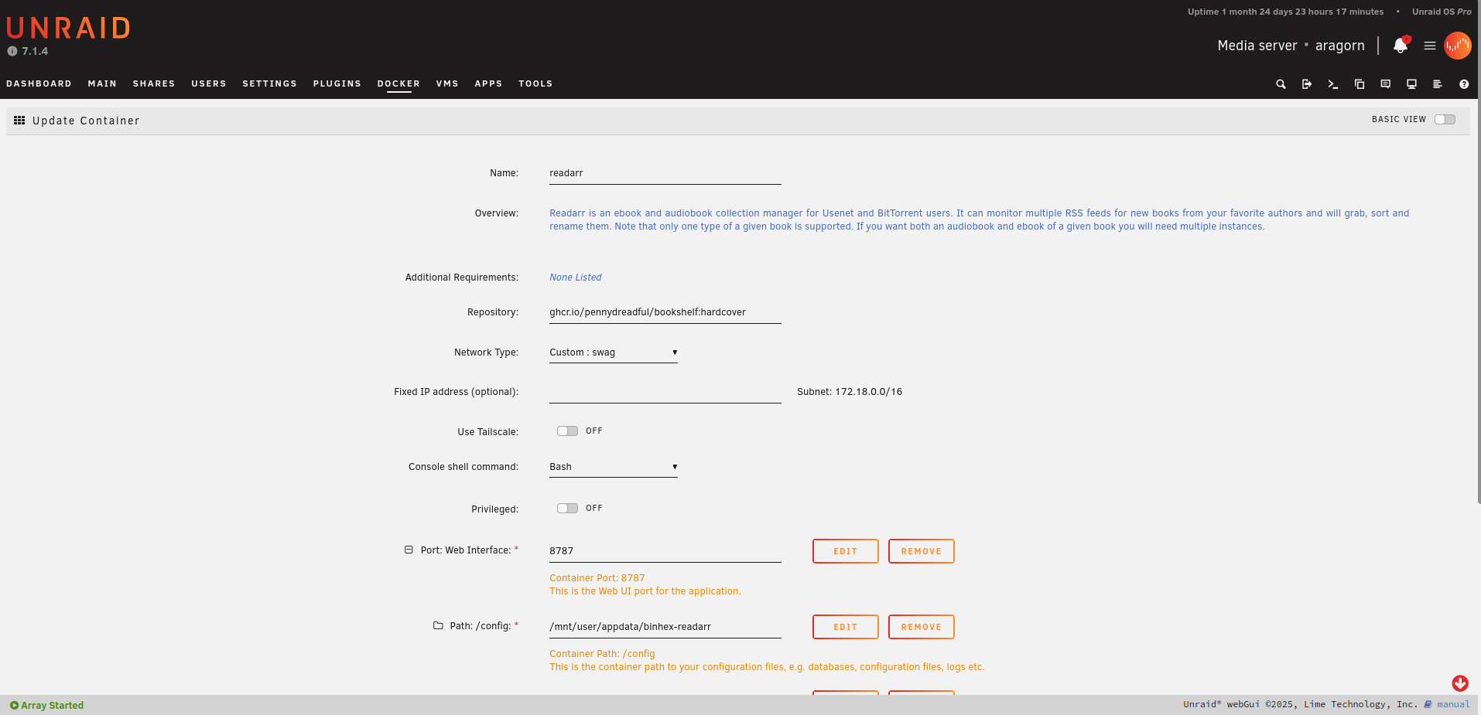Open the VMs menu
Viewport: 1481px width, 715px height.
click(x=447, y=83)
